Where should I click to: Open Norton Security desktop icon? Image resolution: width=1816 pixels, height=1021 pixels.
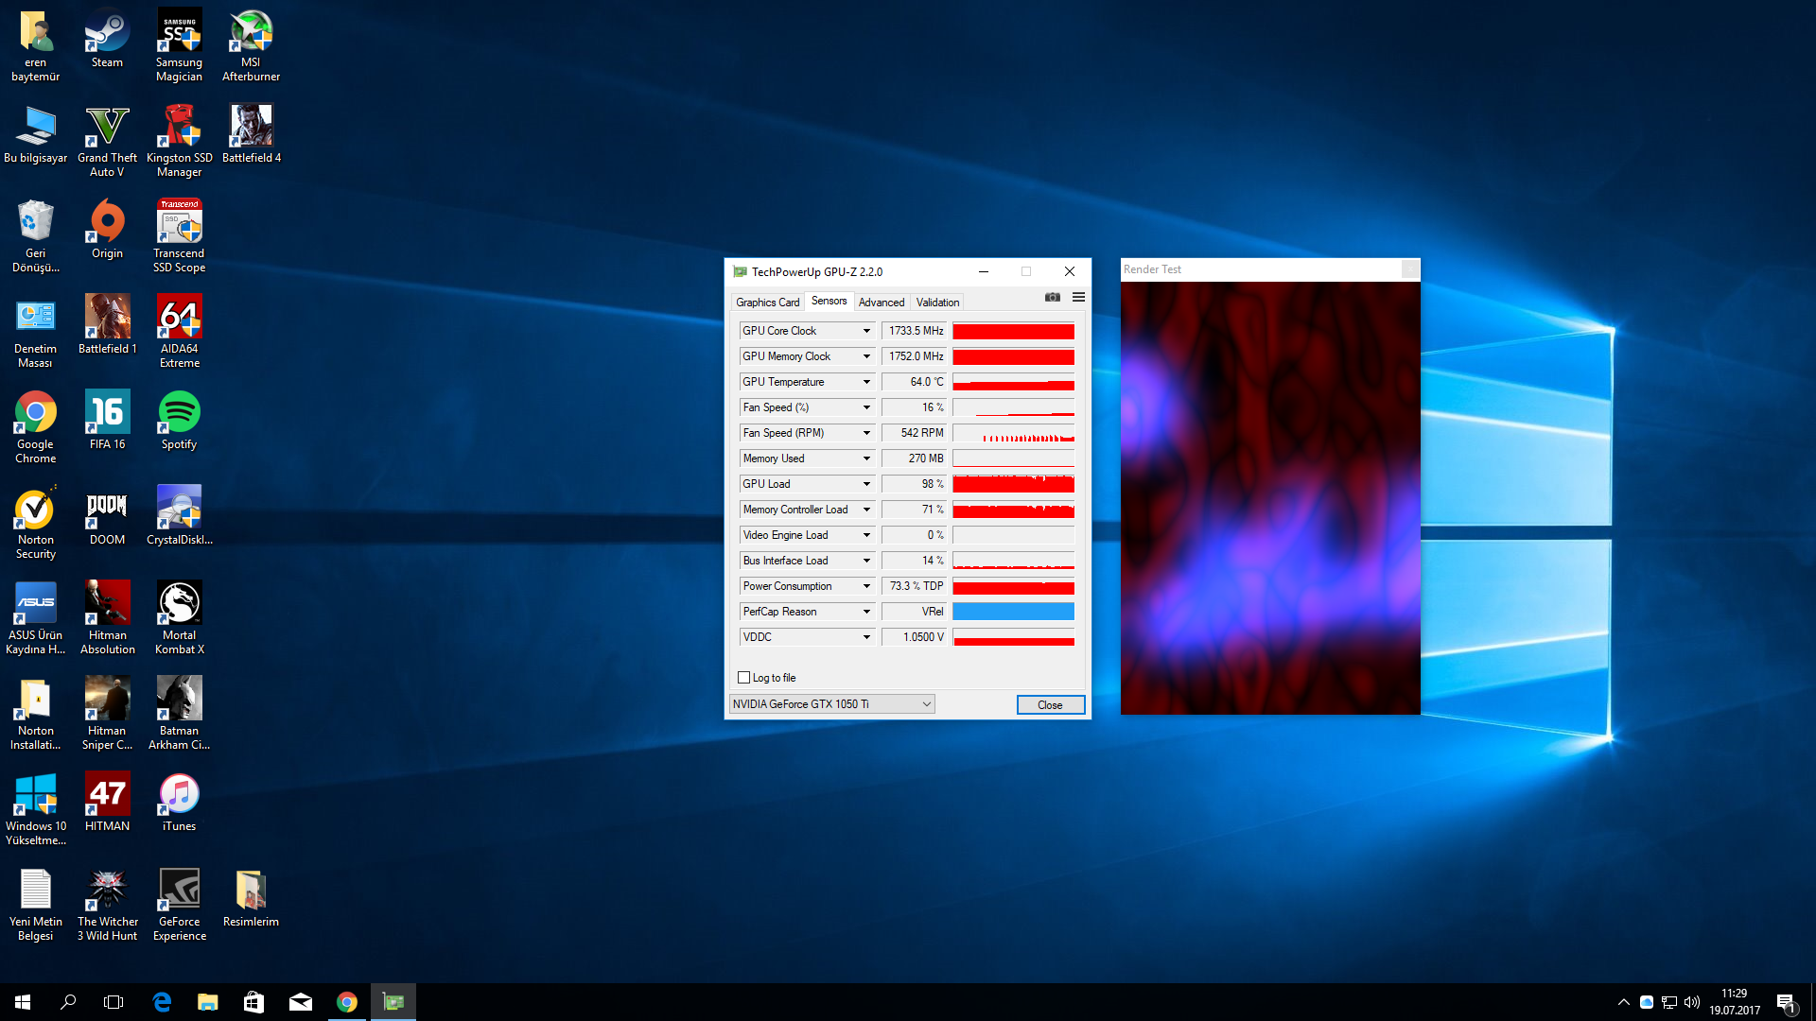click(x=35, y=523)
